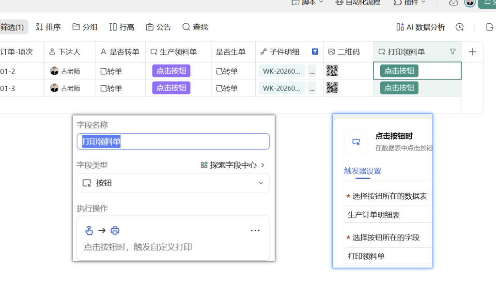Viewport: 496px width, 301px height.
Task: Select the 订单-项次 column header
Action: tap(21, 52)
